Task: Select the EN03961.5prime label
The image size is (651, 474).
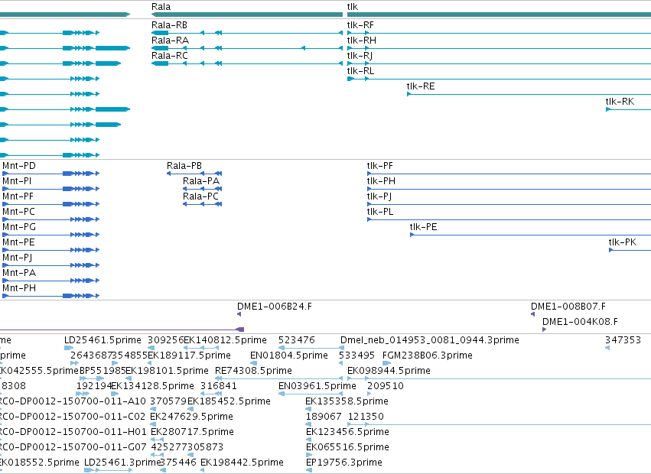Action: pyautogui.click(x=317, y=386)
